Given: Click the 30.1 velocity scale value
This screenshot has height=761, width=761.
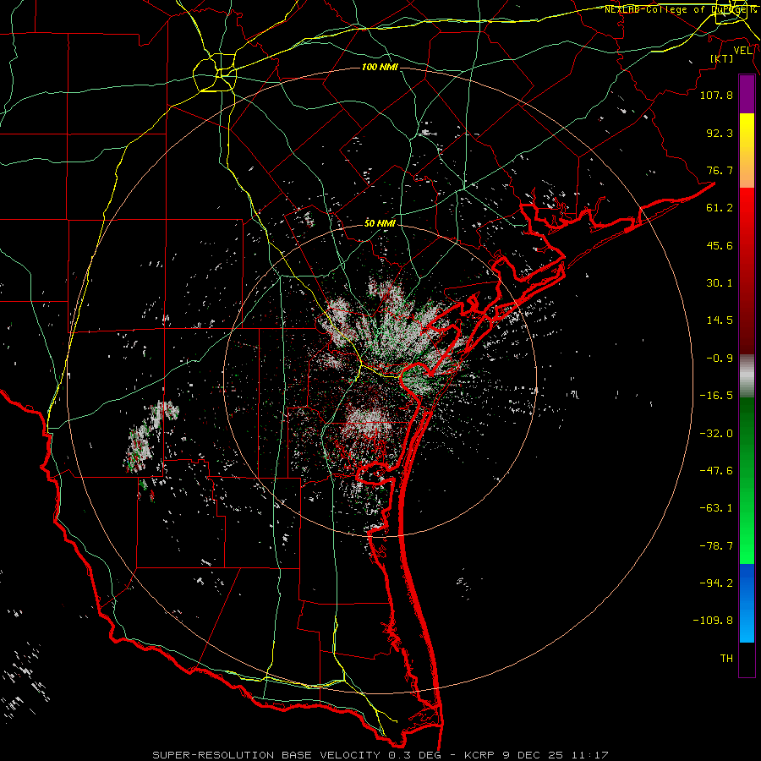Looking at the screenshot, I should point(720,283).
